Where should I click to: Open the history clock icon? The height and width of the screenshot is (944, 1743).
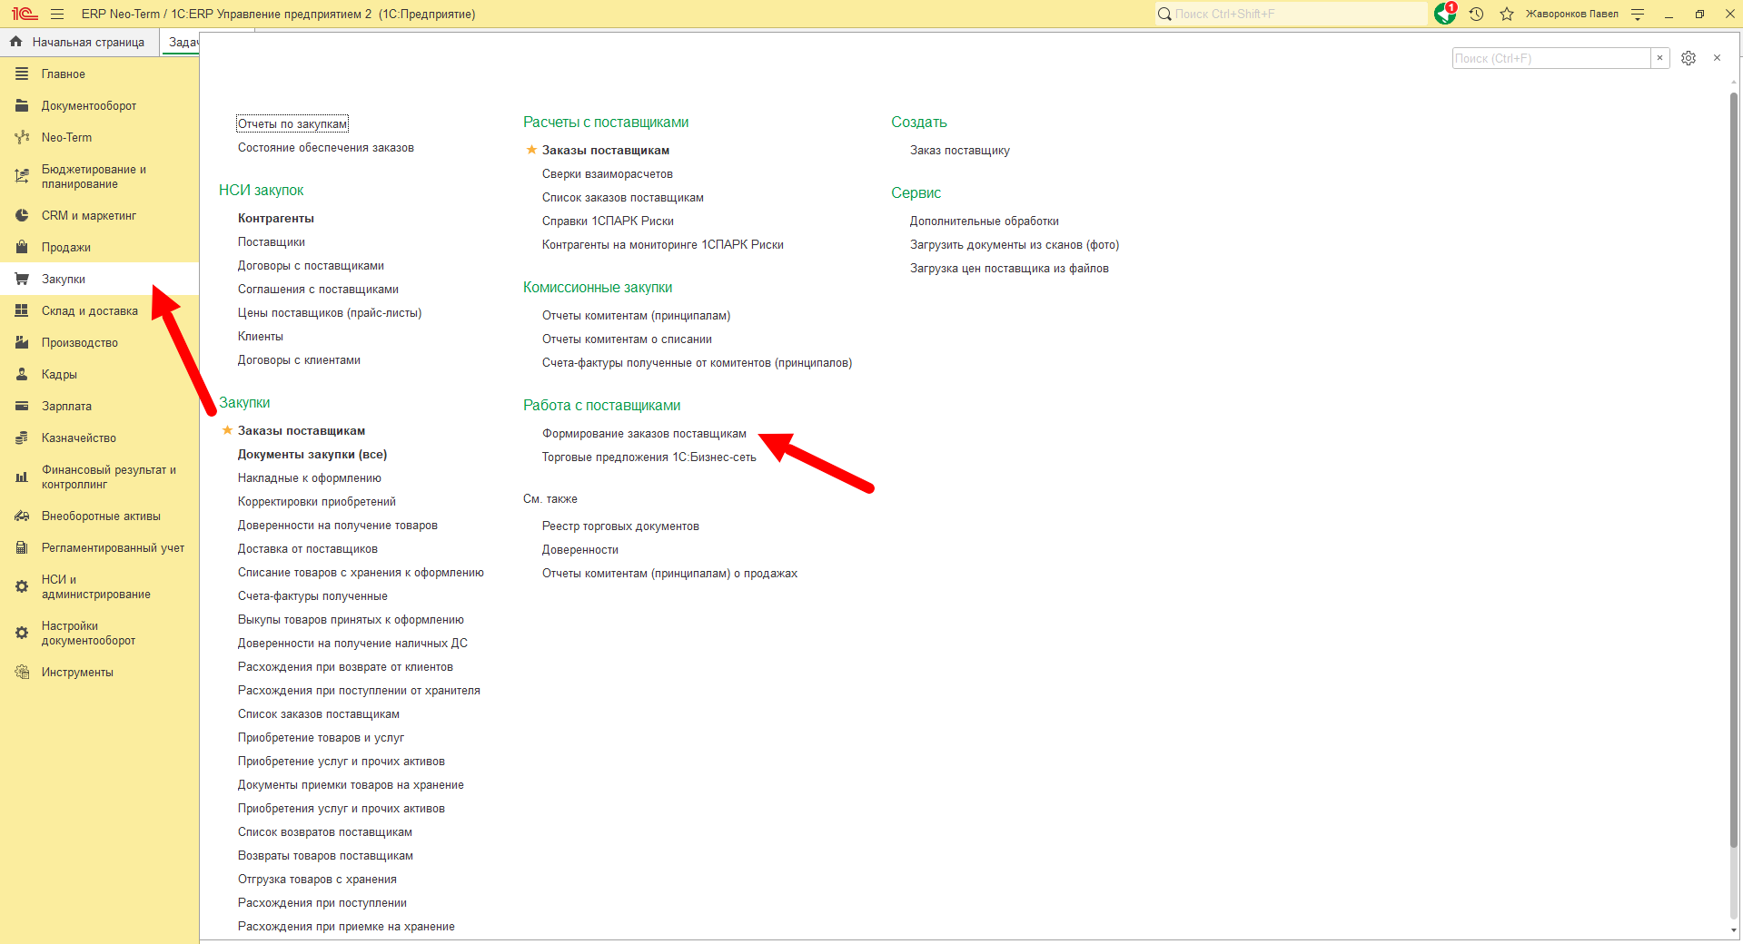[1477, 14]
